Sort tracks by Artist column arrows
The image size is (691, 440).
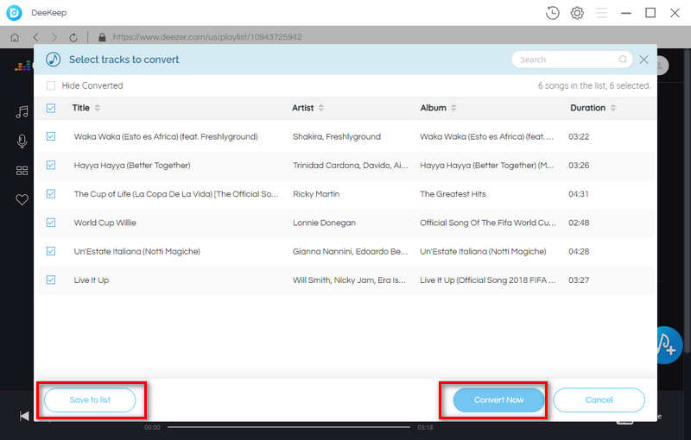[321, 108]
